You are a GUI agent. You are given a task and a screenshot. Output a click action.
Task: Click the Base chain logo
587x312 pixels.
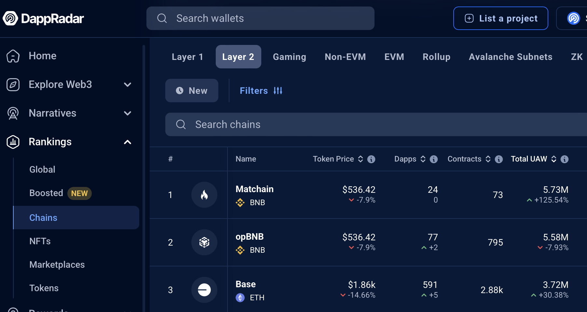coord(204,290)
